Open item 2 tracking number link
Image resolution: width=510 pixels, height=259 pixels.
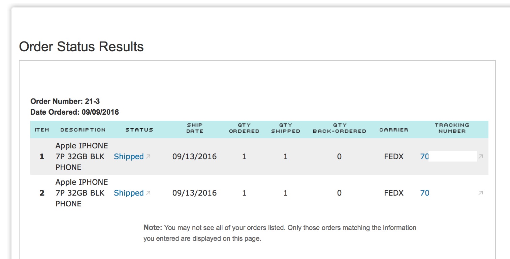pos(424,193)
